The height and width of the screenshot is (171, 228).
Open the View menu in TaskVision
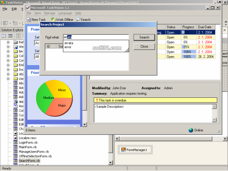click(x=38, y=13)
